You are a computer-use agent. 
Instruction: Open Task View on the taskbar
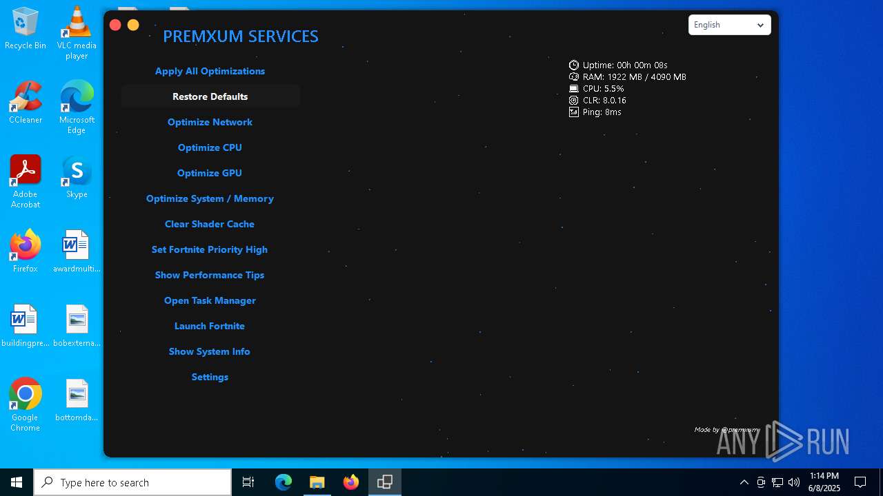[248, 482]
